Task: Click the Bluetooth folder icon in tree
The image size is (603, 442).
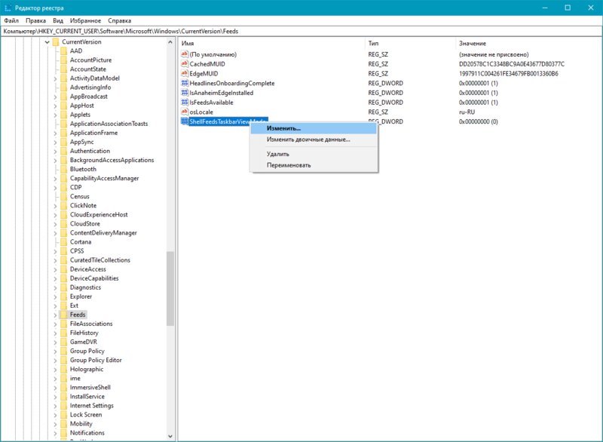Action: (x=64, y=169)
